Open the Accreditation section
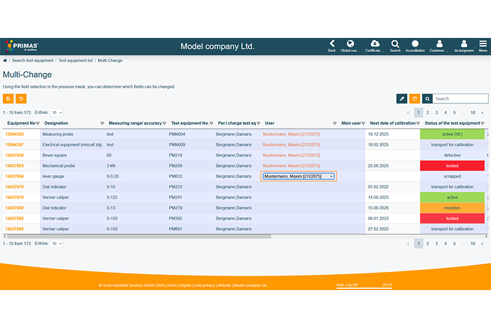The height and width of the screenshot is (328, 491). [x=415, y=46]
